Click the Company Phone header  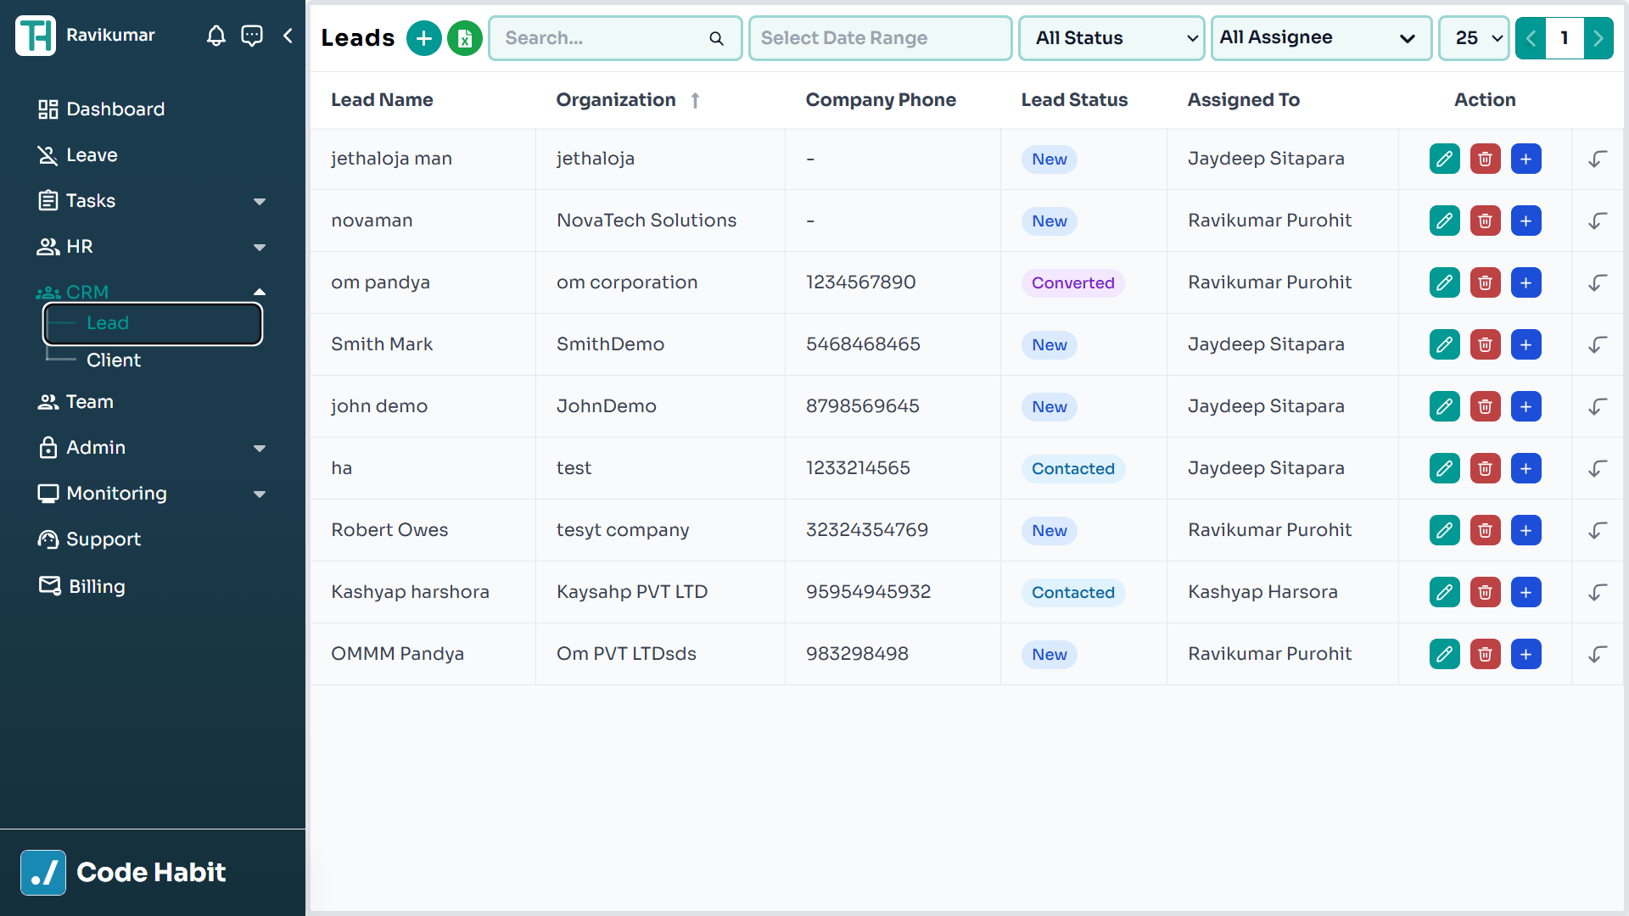coord(881,100)
